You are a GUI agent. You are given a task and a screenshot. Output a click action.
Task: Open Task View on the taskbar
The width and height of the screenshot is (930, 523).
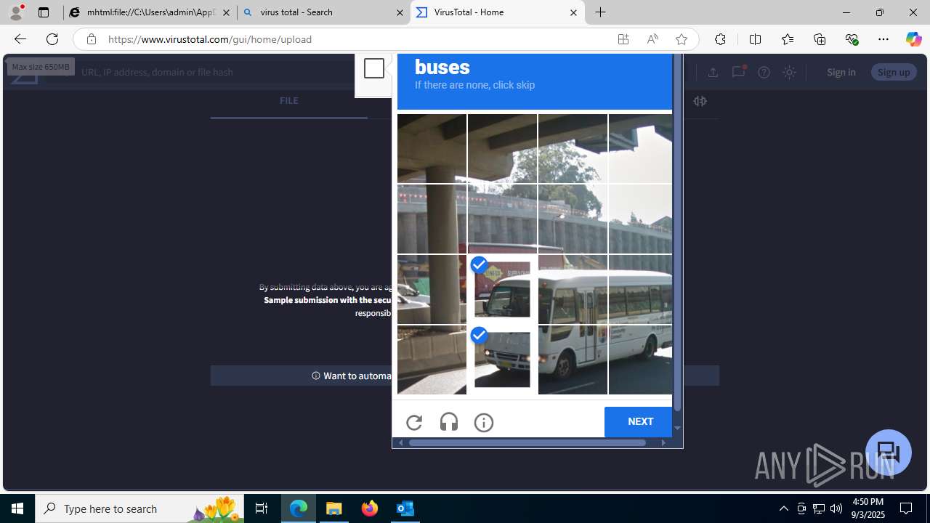pyautogui.click(x=262, y=508)
